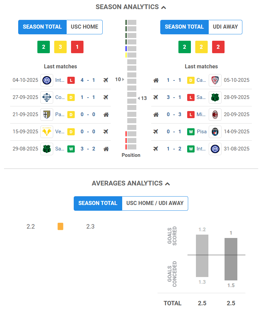Select SEASON TOTAL tab under Averages Analytics
271x309 pixels.
tap(98, 203)
